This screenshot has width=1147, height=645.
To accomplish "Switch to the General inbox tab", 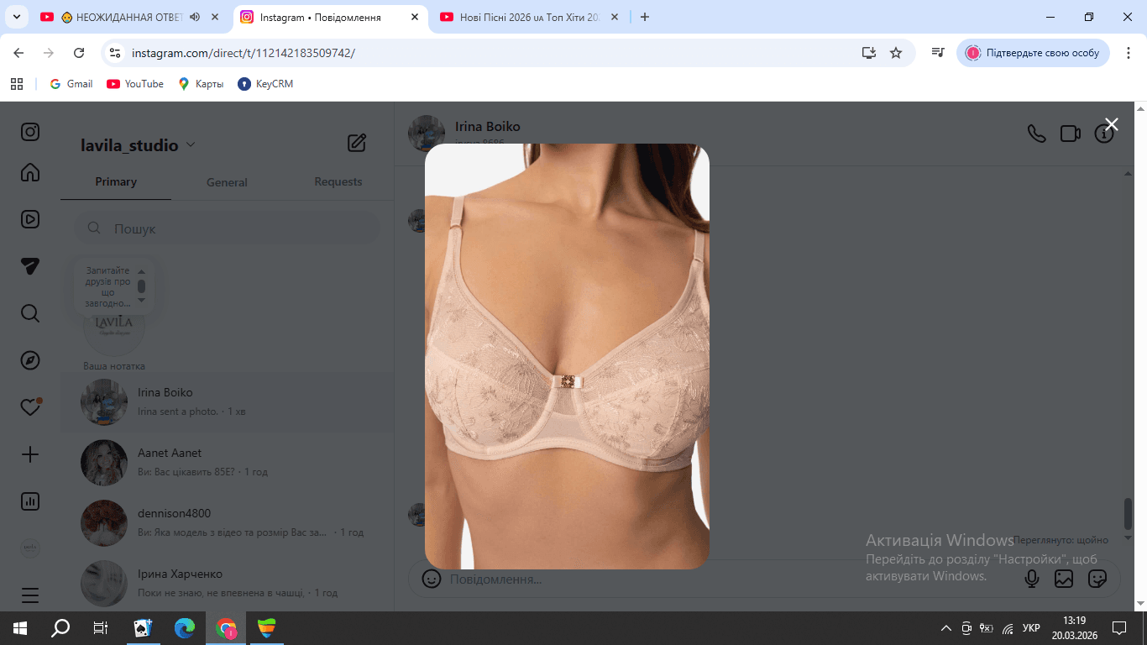I will coord(227,182).
